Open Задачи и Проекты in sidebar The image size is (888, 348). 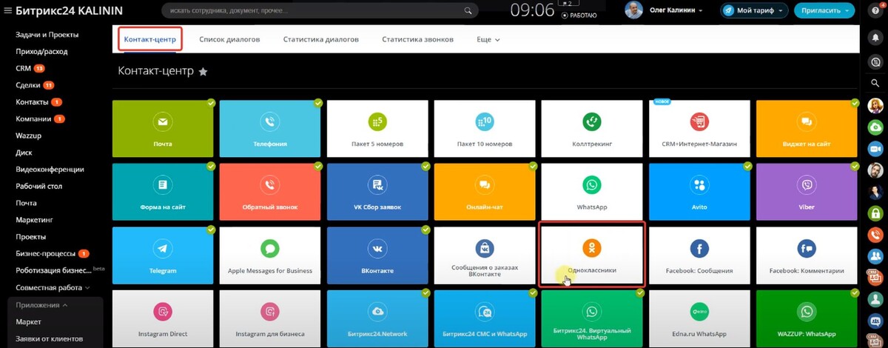(x=47, y=35)
